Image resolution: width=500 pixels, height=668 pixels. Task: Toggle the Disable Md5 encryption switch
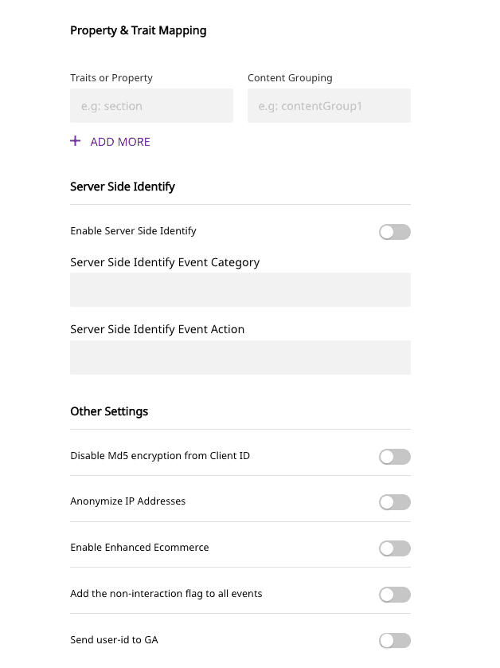pos(395,457)
